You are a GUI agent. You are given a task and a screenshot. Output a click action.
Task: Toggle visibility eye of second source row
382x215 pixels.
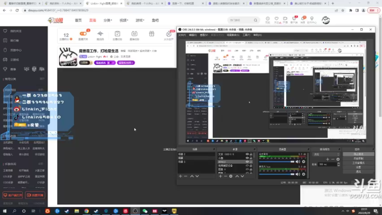tap(247, 158)
